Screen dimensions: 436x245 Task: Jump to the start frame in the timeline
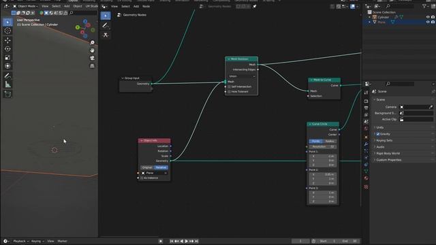tap(172, 242)
